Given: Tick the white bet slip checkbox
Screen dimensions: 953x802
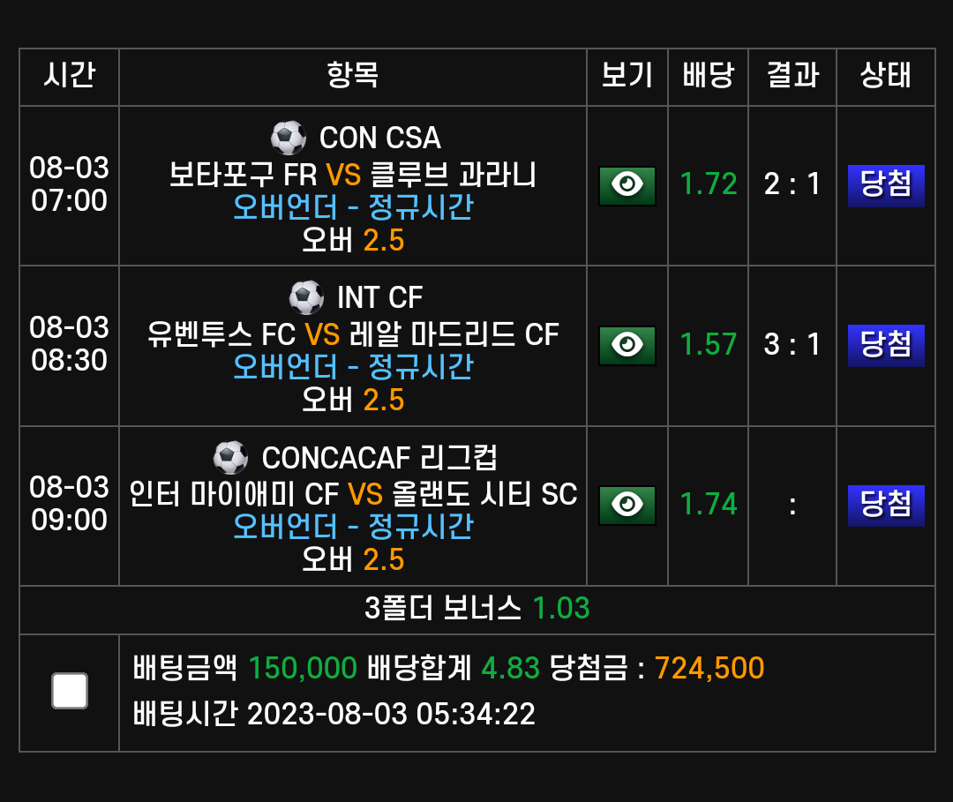Looking at the screenshot, I should click(70, 691).
